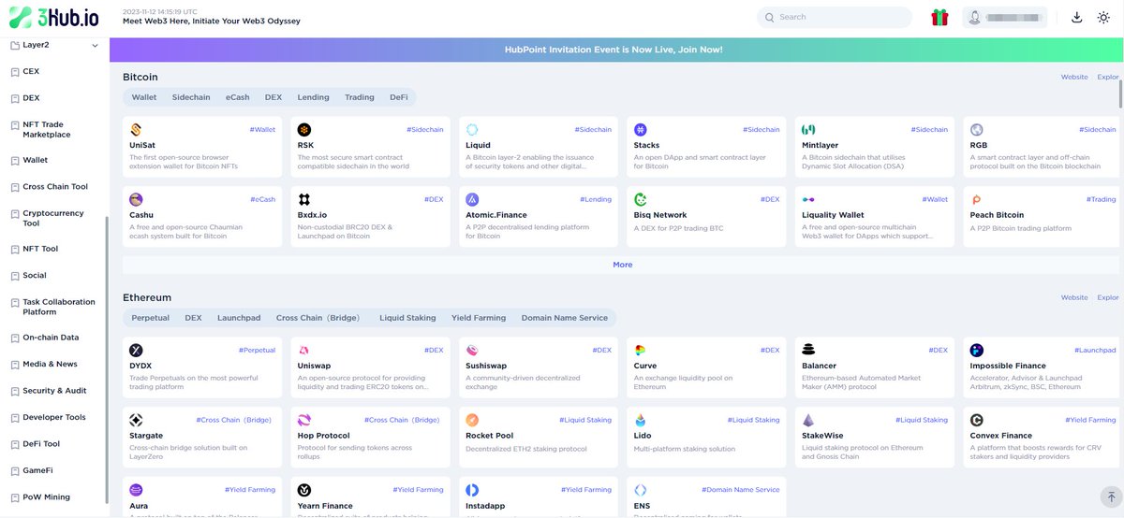Click the RGB logo icon
The height and width of the screenshot is (518, 1124).
click(977, 130)
